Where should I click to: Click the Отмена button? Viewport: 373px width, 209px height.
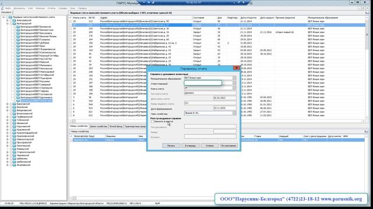[210, 146]
